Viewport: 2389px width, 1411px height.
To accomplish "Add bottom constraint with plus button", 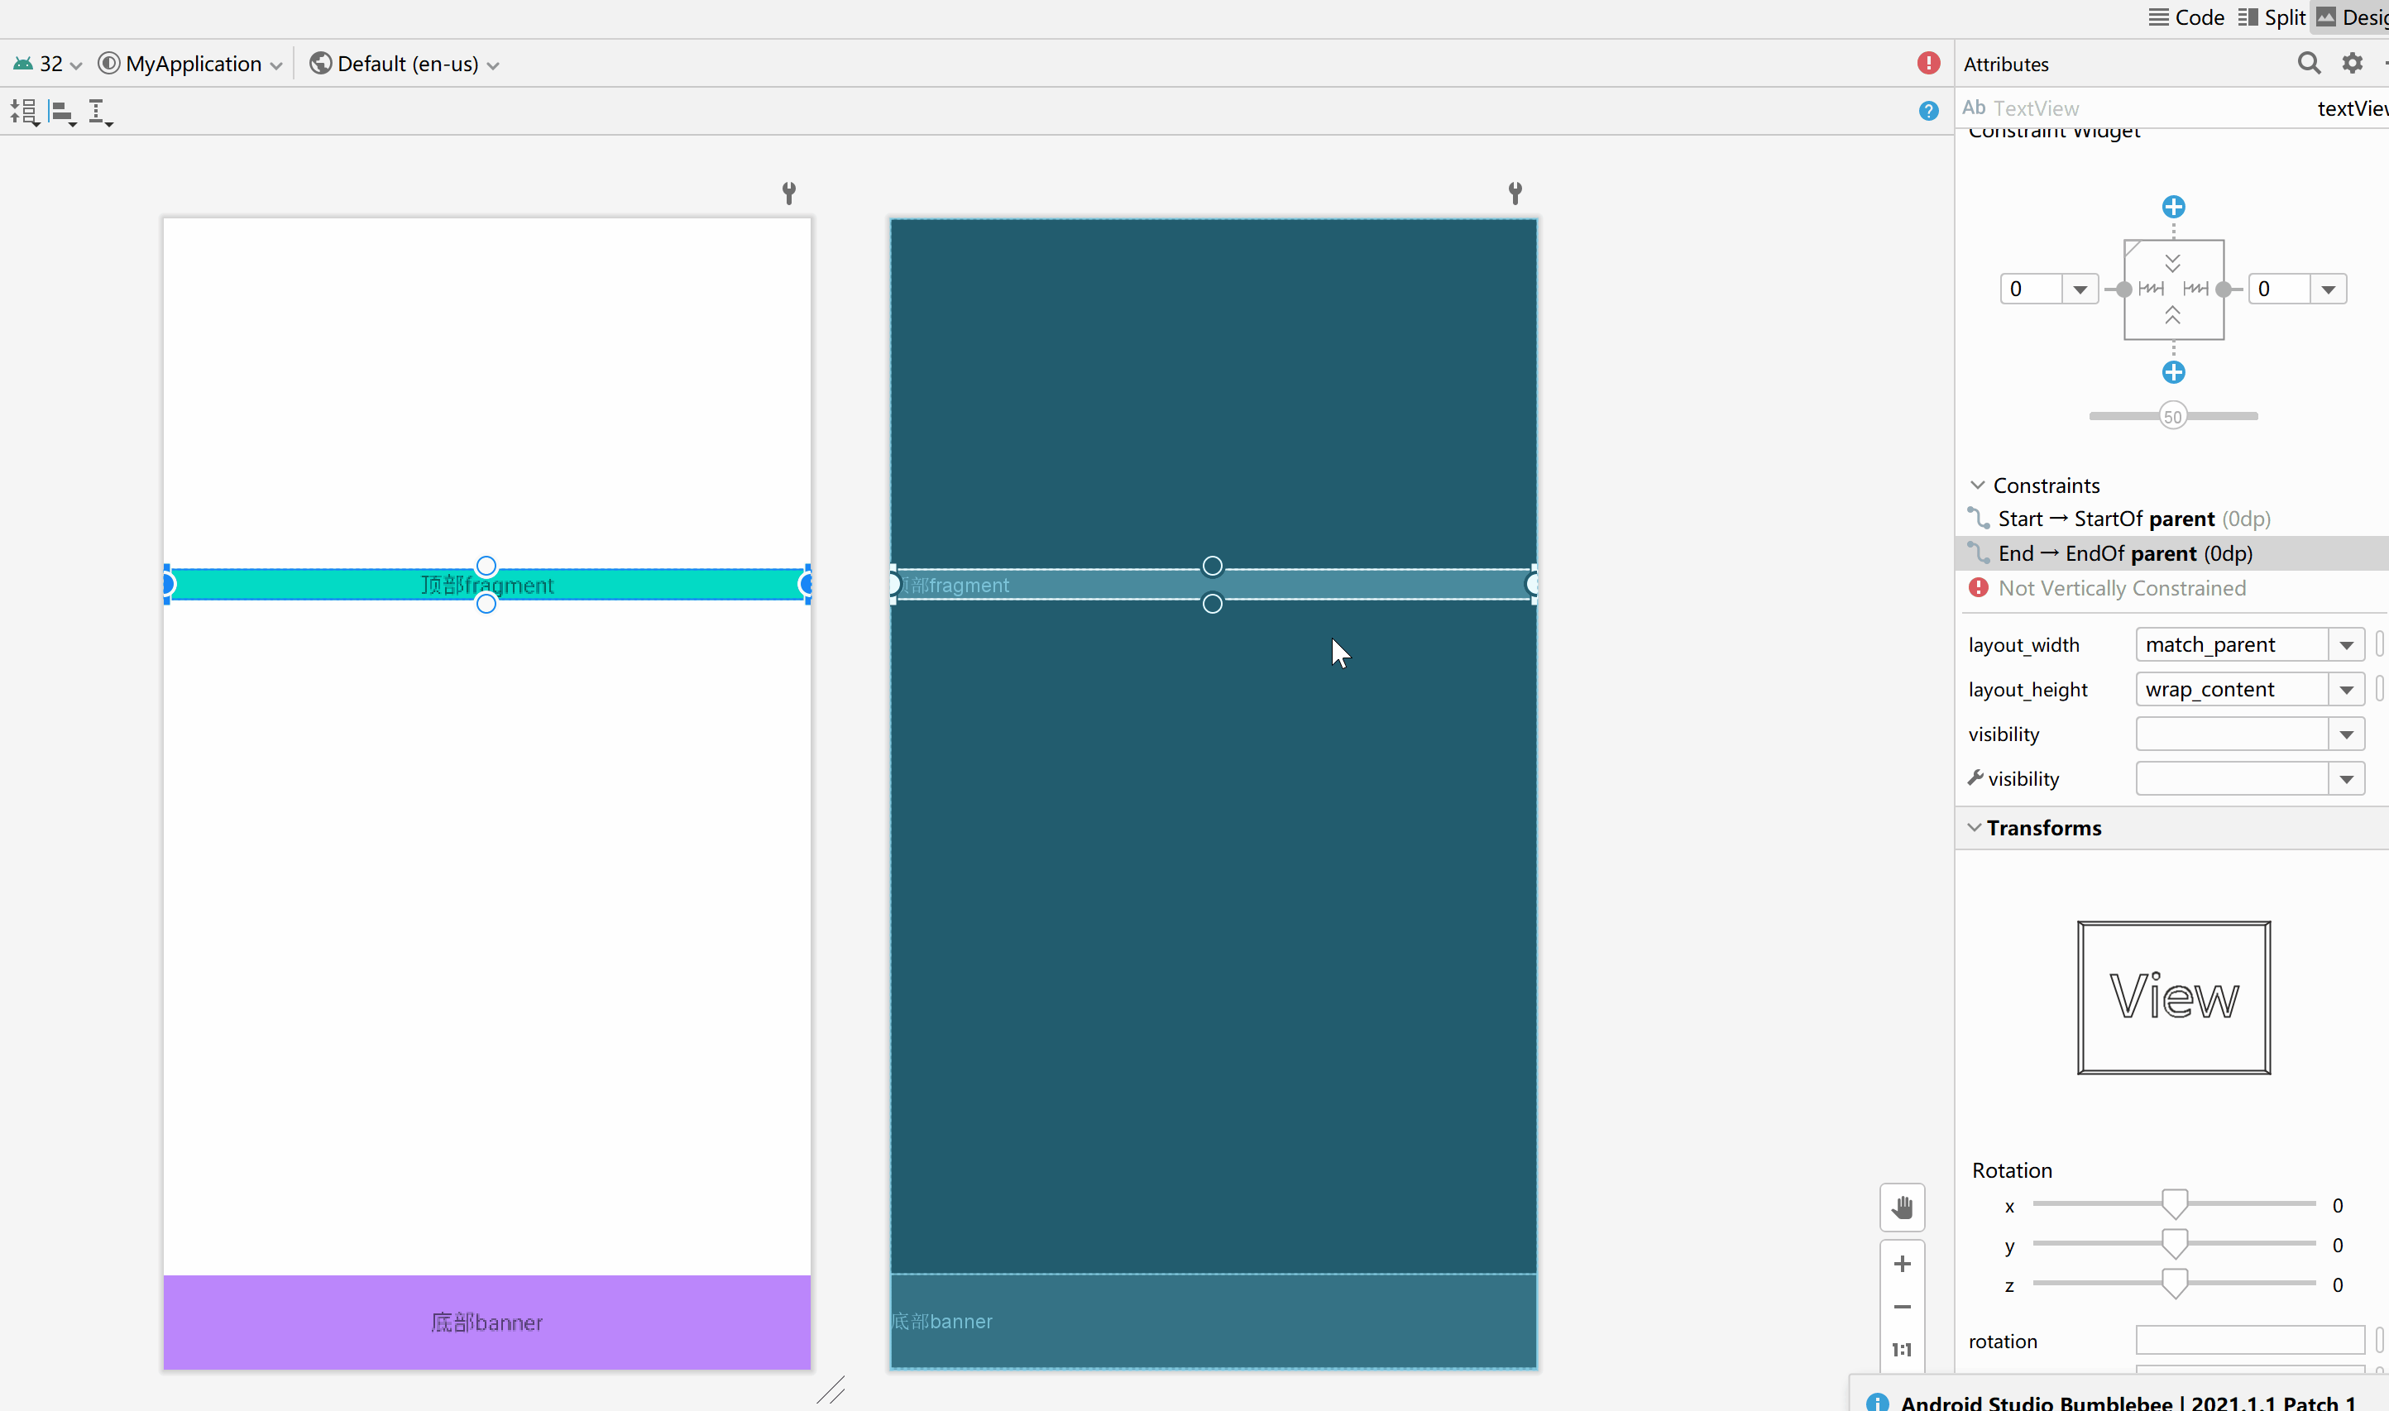I will pyautogui.click(x=2173, y=371).
